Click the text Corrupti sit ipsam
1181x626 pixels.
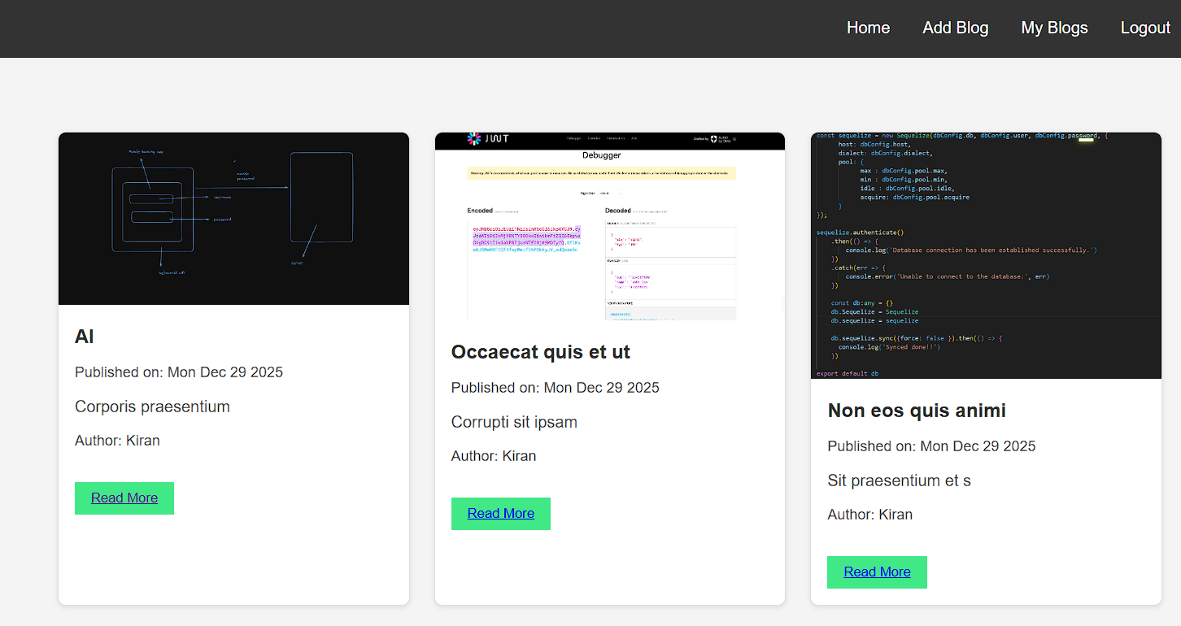(x=514, y=422)
